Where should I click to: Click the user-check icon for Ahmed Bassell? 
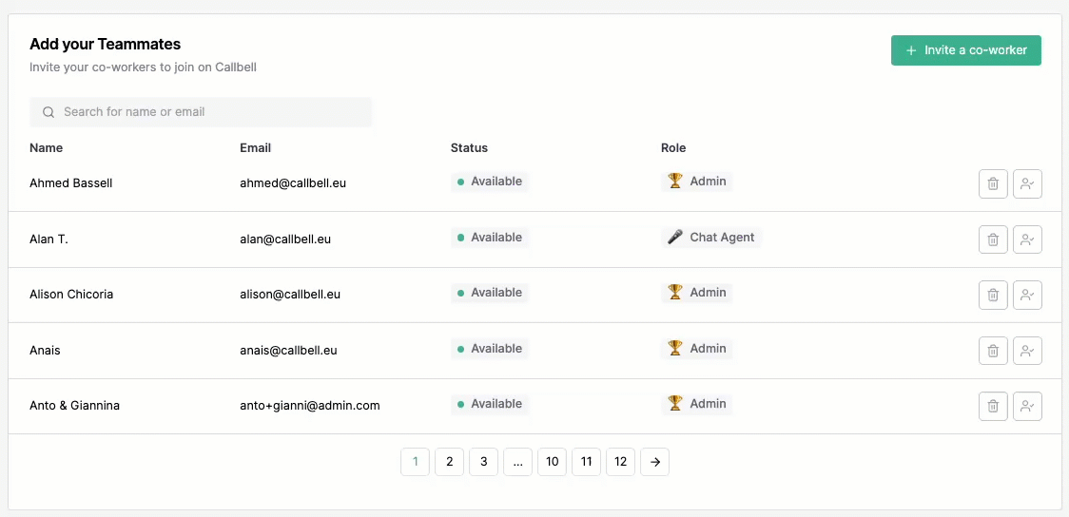click(1027, 184)
